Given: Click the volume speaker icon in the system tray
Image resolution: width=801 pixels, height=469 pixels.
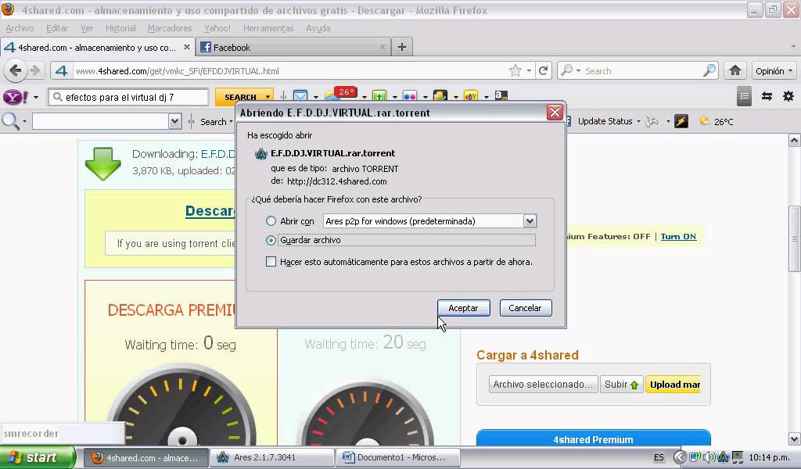Looking at the screenshot, I should 709,457.
